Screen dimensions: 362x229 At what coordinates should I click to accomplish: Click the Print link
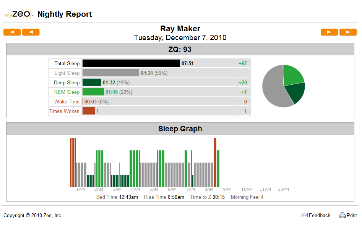(352, 215)
